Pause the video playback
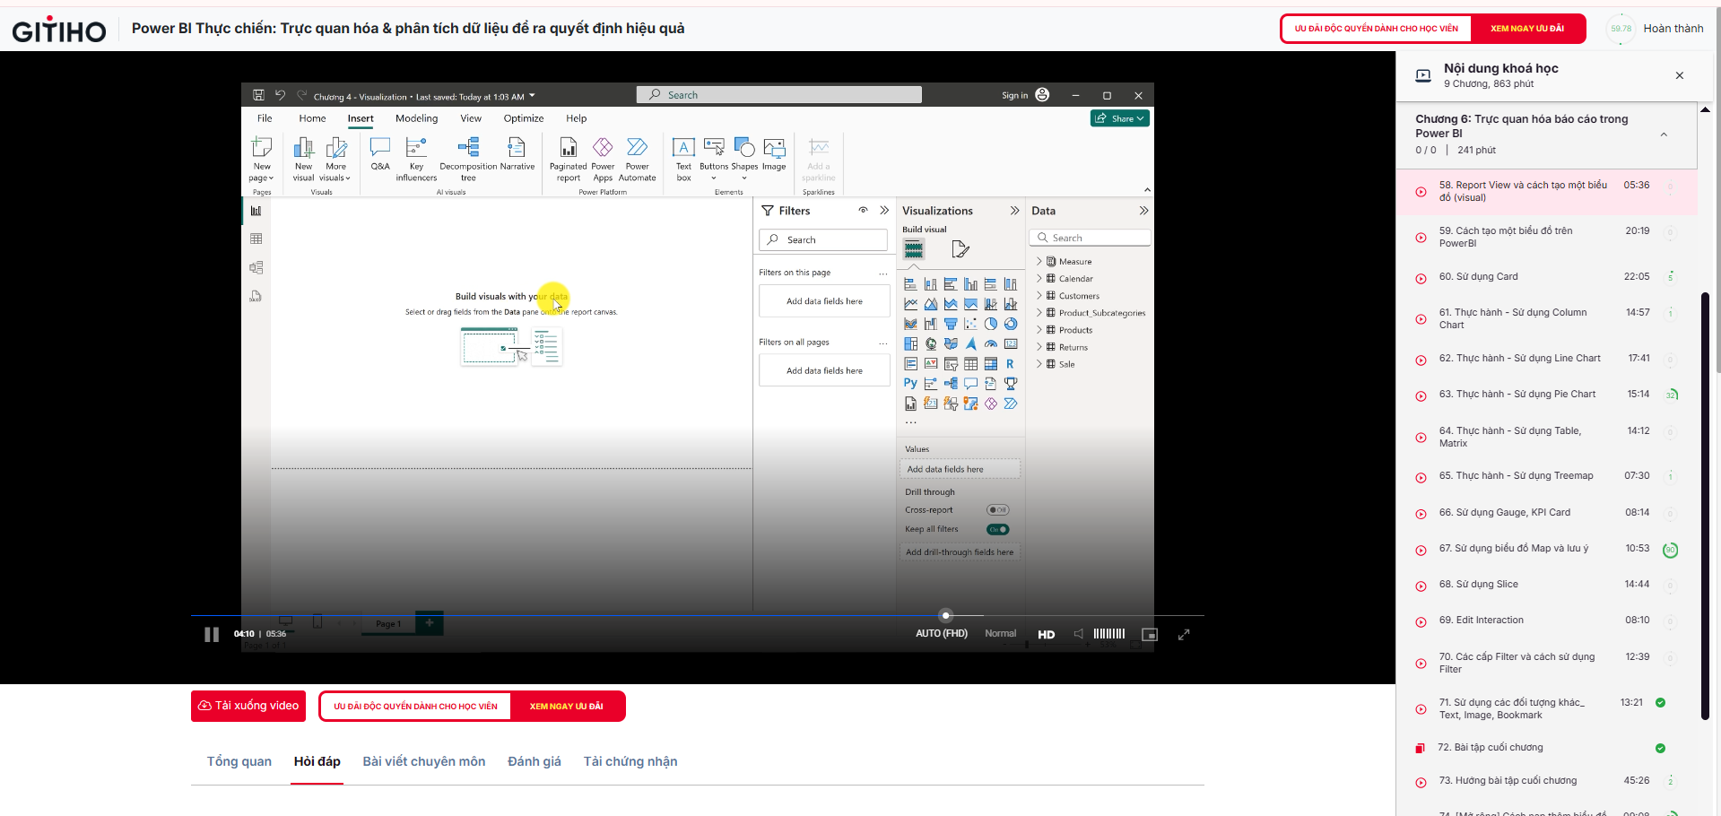 (x=212, y=634)
